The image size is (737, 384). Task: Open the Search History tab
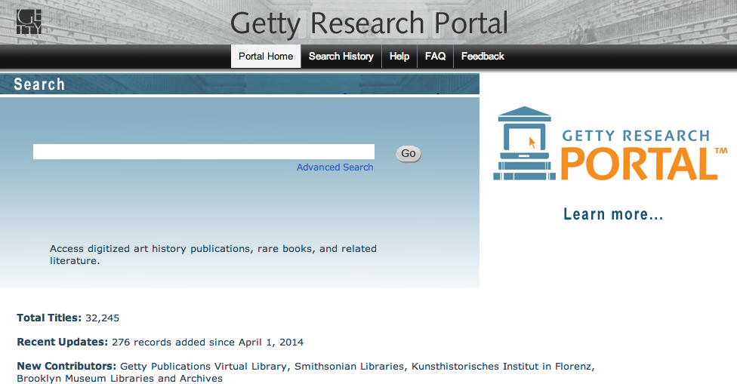click(341, 57)
